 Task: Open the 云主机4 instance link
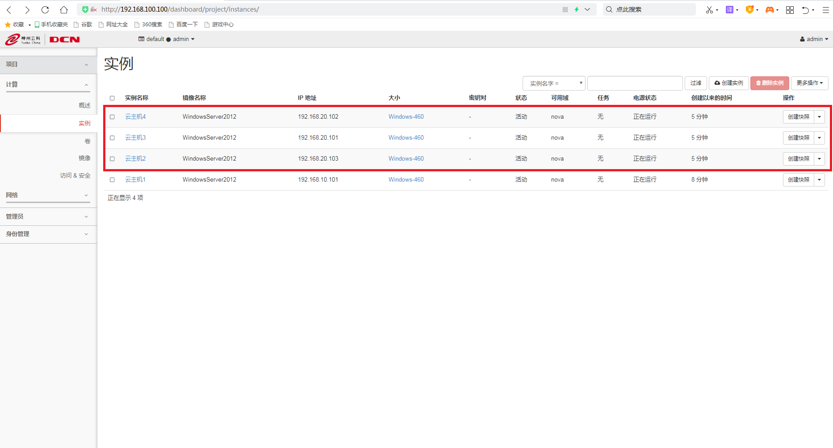(x=135, y=117)
